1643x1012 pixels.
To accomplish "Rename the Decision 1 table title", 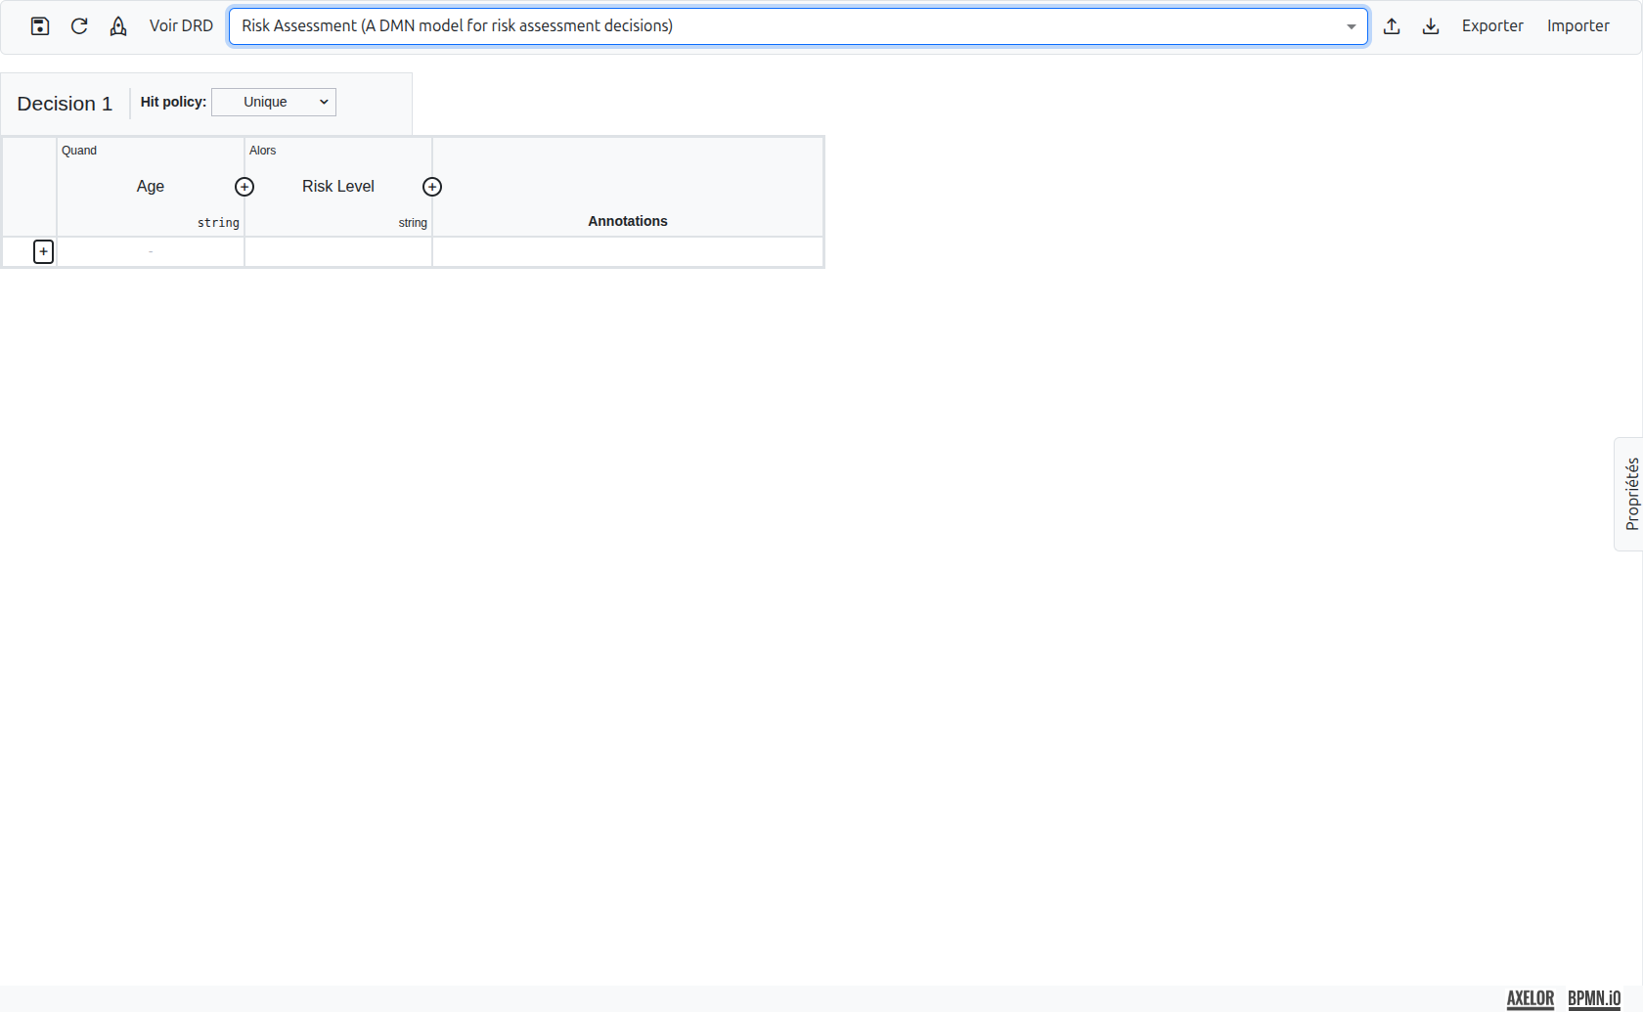I will [65, 104].
